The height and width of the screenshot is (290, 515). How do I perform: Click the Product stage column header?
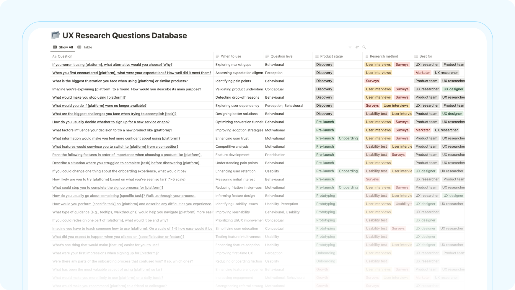[331, 56]
